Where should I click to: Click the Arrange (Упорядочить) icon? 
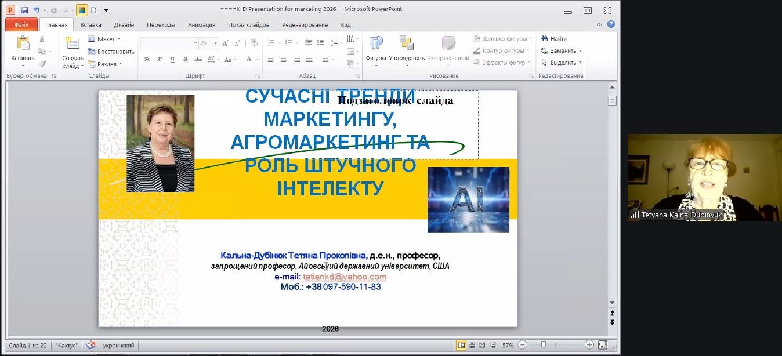click(406, 43)
